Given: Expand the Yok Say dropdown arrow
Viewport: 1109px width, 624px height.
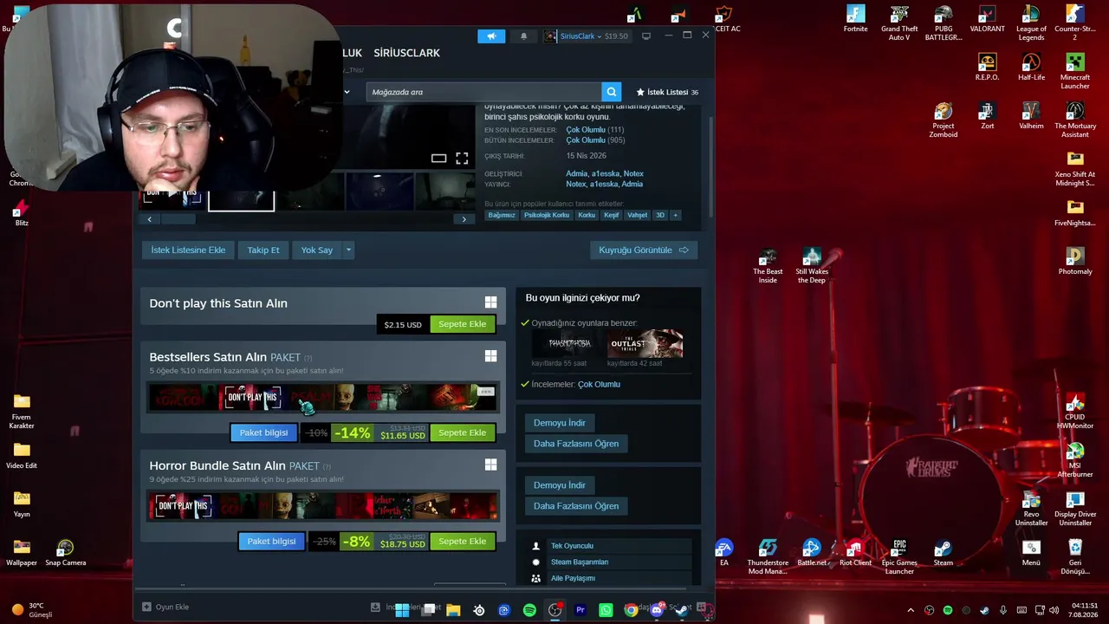Looking at the screenshot, I should (x=348, y=250).
